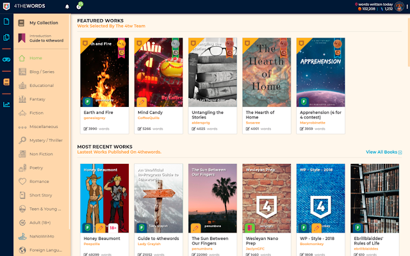Click View All Books link
Image resolution: width=410 pixels, height=256 pixels.
[x=384, y=152]
